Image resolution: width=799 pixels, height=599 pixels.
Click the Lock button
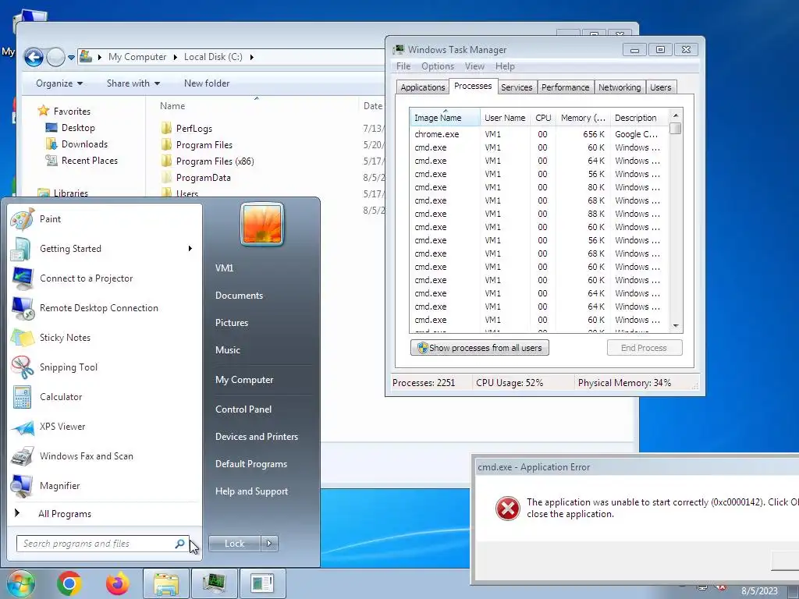[x=234, y=544]
